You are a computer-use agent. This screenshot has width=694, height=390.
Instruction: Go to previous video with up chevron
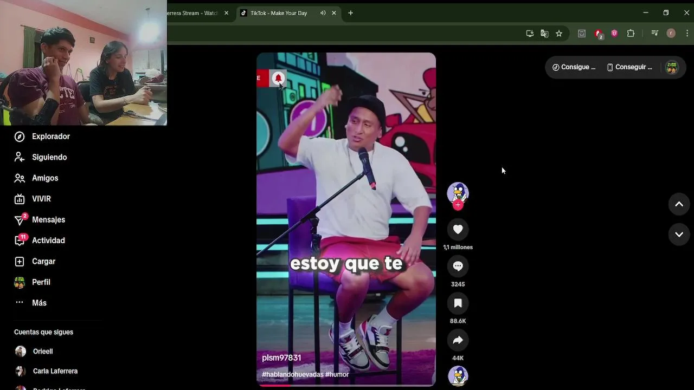[x=679, y=204]
